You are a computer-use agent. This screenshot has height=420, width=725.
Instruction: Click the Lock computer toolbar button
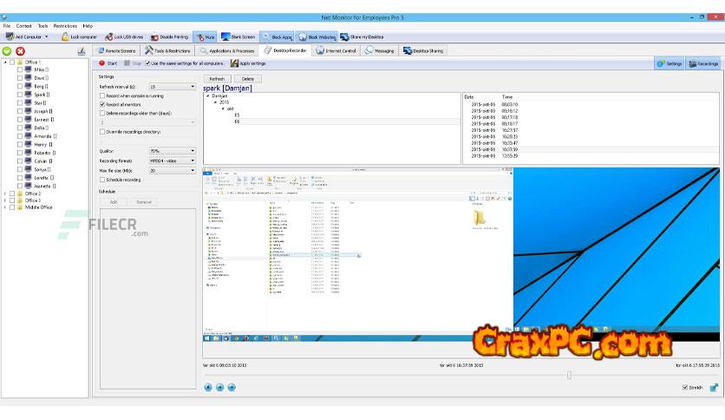[79, 36]
